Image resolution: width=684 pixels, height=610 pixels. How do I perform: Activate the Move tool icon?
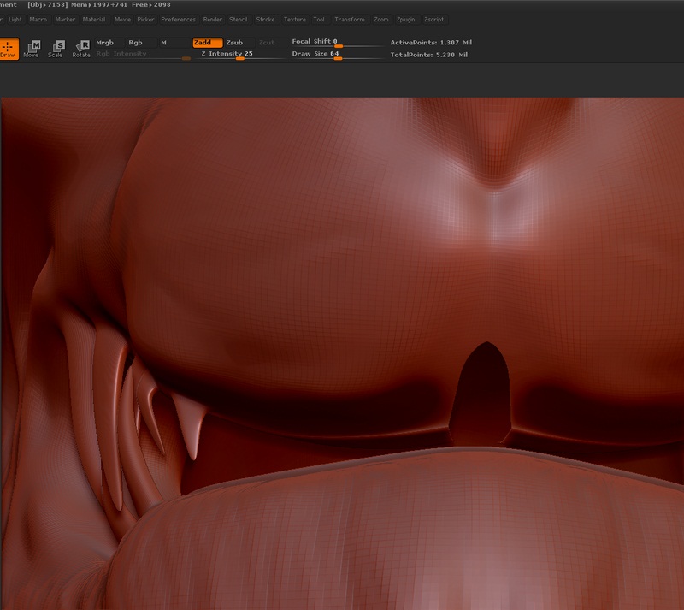coord(32,49)
